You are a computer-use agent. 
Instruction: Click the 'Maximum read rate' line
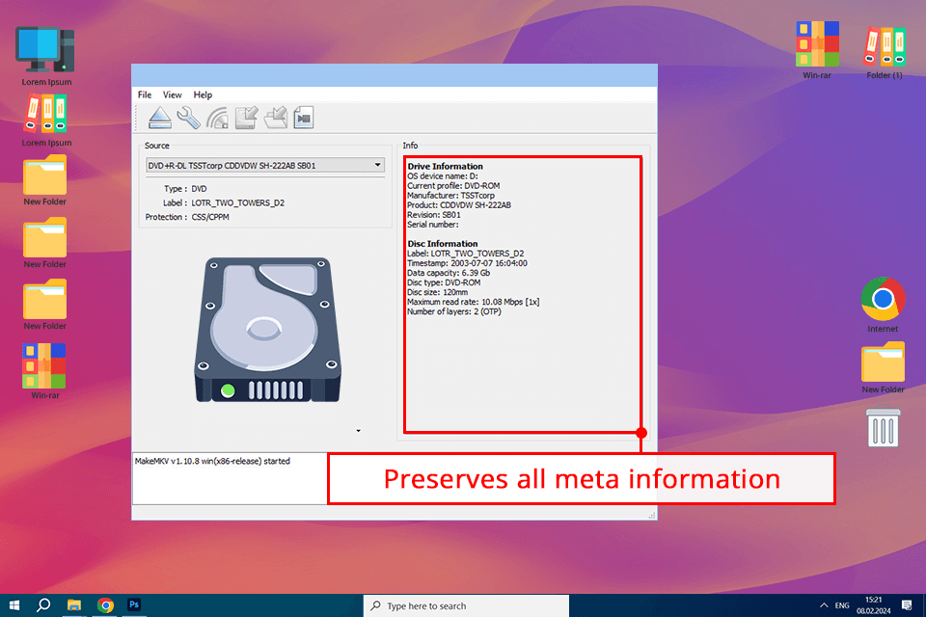click(x=473, y=302)
